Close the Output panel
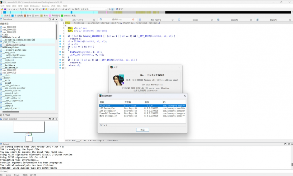Screen dimensions: 293x176 292,144
